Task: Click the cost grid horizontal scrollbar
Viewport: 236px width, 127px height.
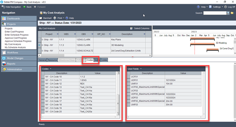Action: (53, 55)
